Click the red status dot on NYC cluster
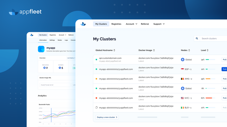 (x=96, y=98)
